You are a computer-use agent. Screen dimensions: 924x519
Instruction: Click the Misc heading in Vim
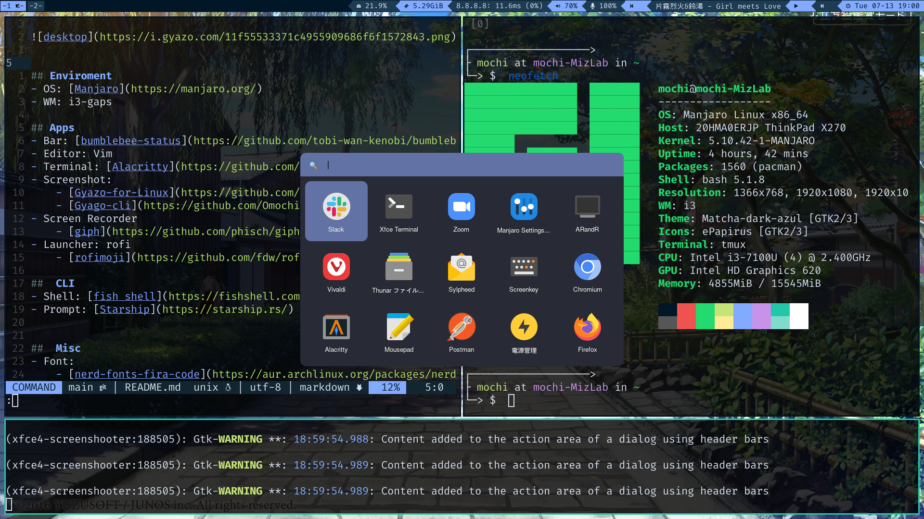(68, 348)
